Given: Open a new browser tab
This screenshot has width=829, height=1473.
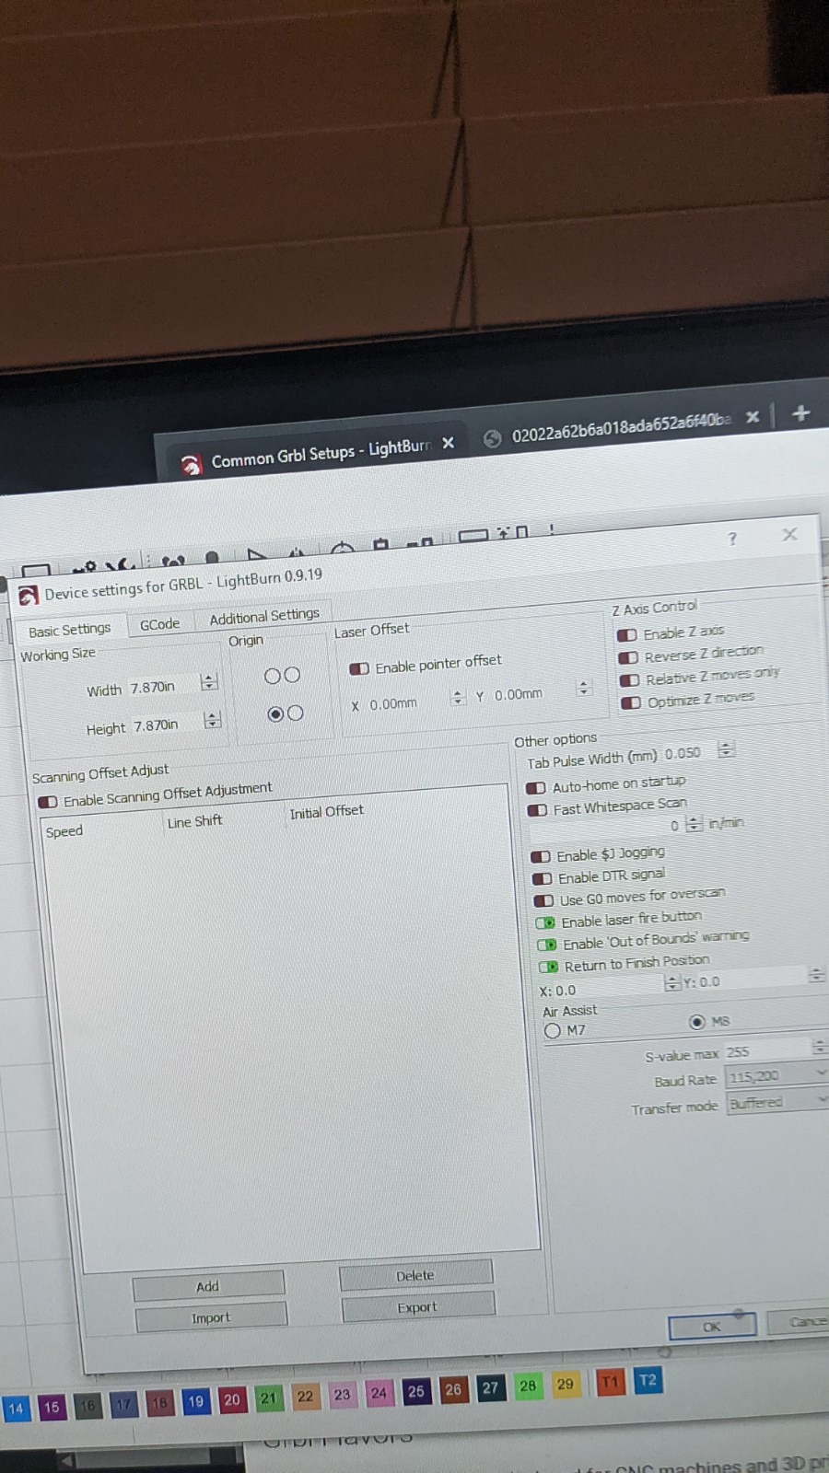Looking at the screenshot, I should click(x=800, y=412).
